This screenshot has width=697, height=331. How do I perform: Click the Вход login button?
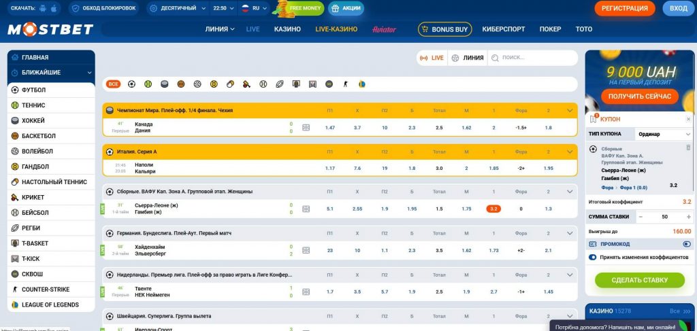pyautogui.click(x=679, y=8)
